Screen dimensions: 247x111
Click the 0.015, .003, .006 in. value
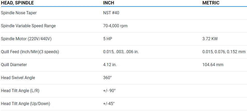click(x=121, y=52)
